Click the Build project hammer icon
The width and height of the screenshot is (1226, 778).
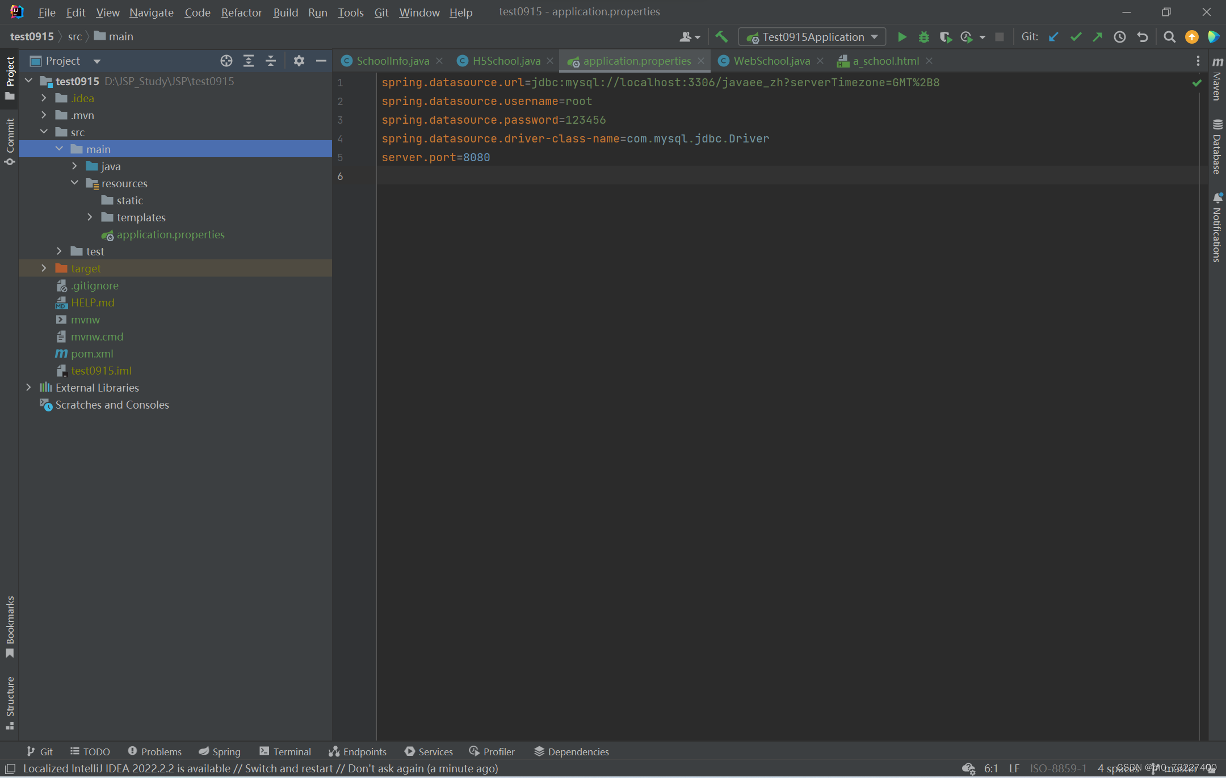click(721, 37)
